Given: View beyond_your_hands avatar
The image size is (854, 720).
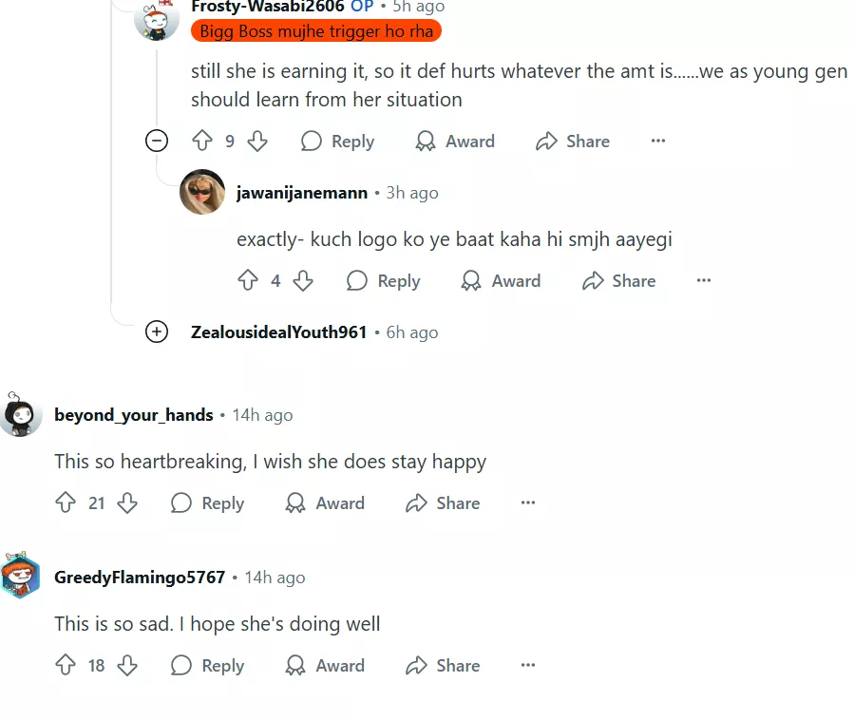Looking at the screenshot, I should click(x=20, y=415).
